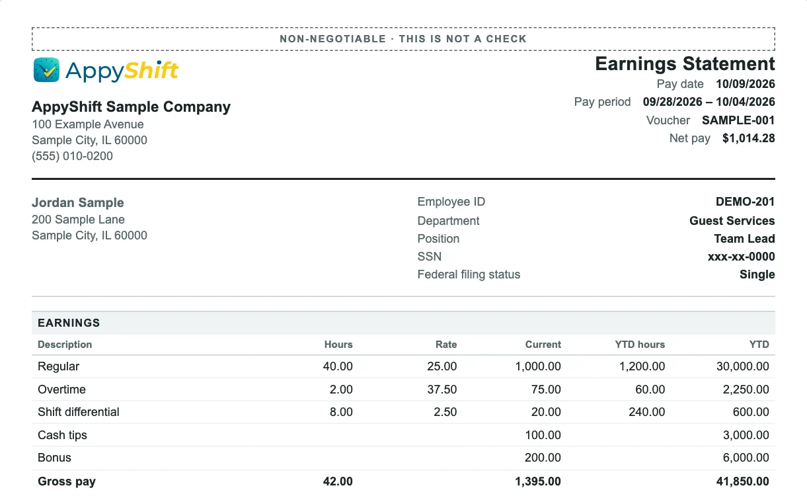Screen dimensions: 807x496
Task: Select voucher number SAMPLE-001
Action: click(x=738, y=120)
